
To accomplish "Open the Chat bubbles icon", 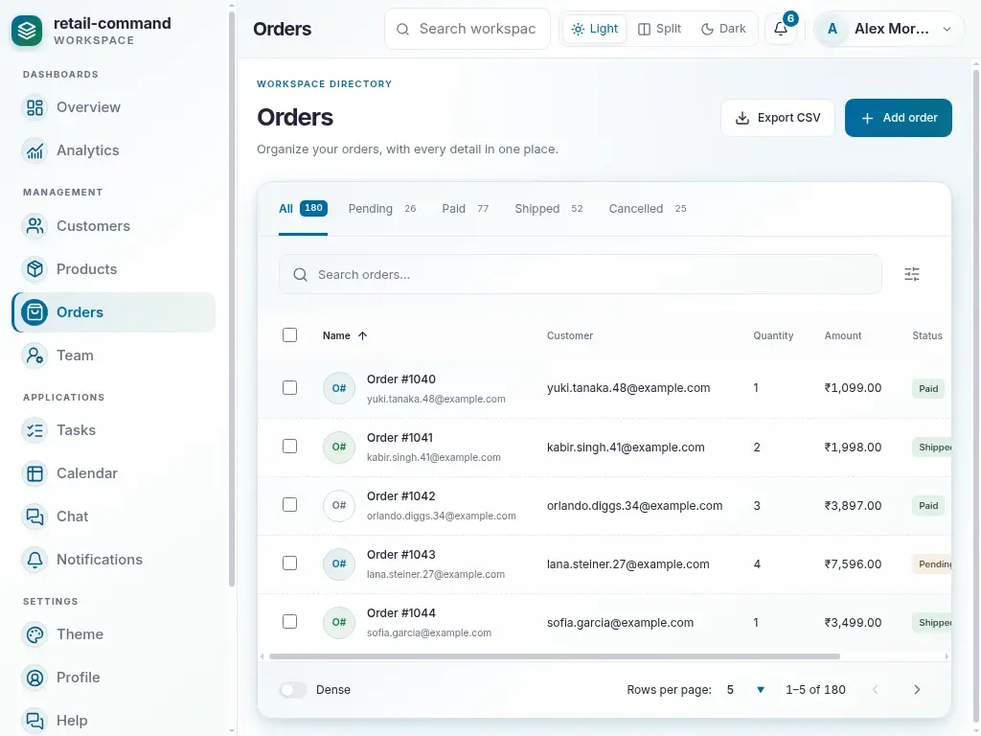I will (x=35, y=517).
